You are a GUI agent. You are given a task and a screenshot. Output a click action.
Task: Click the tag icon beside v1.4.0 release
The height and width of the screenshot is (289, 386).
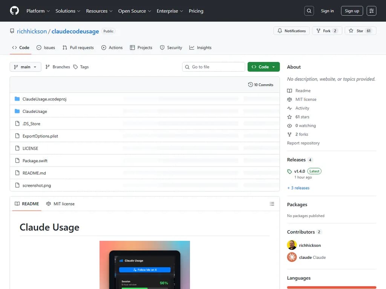tap(289, 171)
